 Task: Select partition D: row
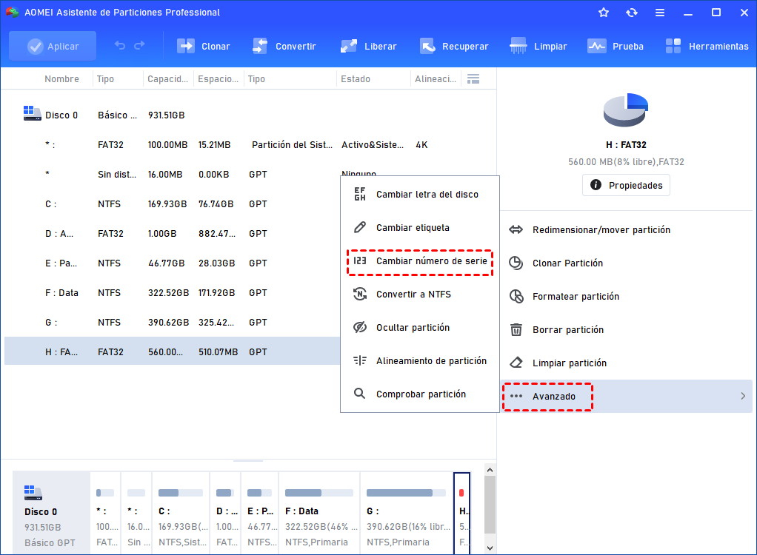173,234
